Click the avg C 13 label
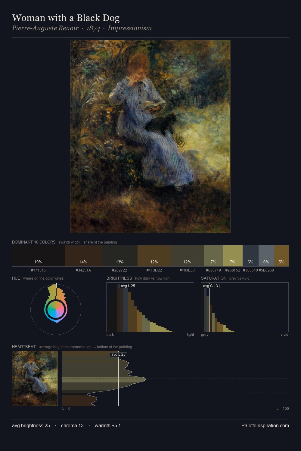The height and width of the screenshot is (451, 301). (210, 286)
